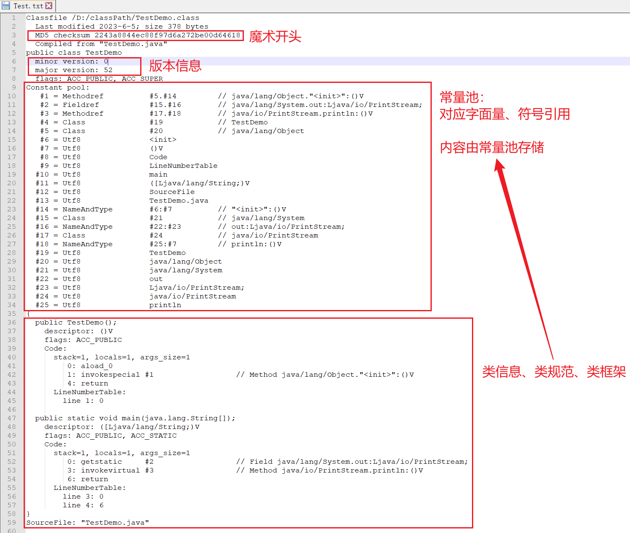Click the 'flags: ACC_PUBLIC' line on line 38

[x=83, y=340]
